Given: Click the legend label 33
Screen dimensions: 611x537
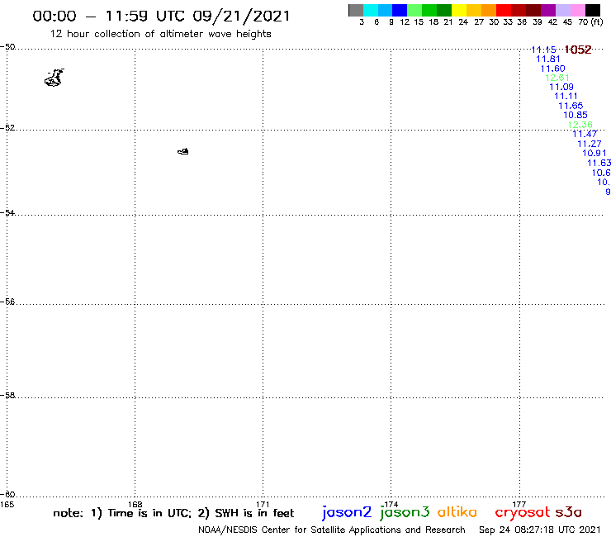Looking at the screenshot, I should click(508, 21).
